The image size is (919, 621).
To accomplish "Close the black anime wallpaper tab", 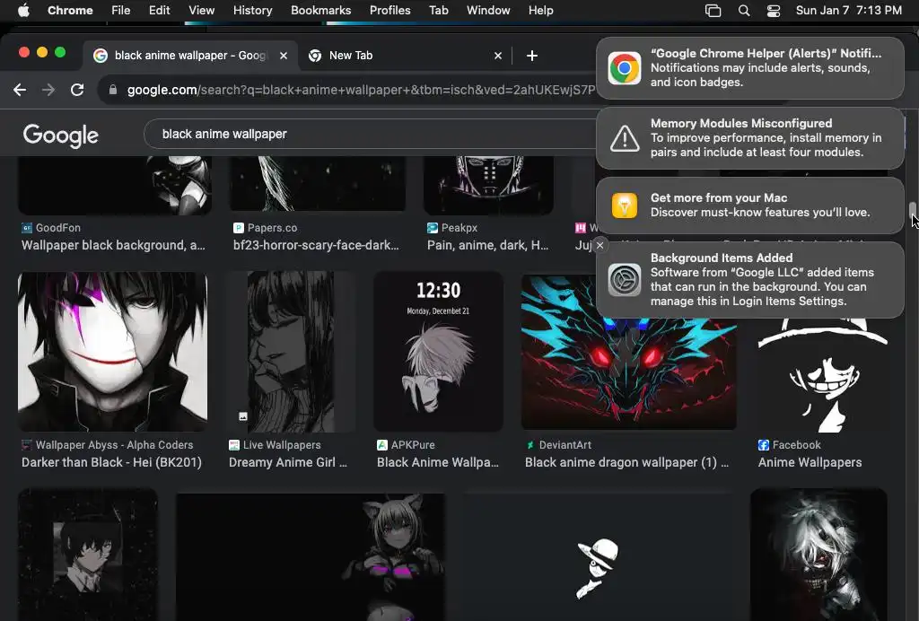I will pos(284,56).
